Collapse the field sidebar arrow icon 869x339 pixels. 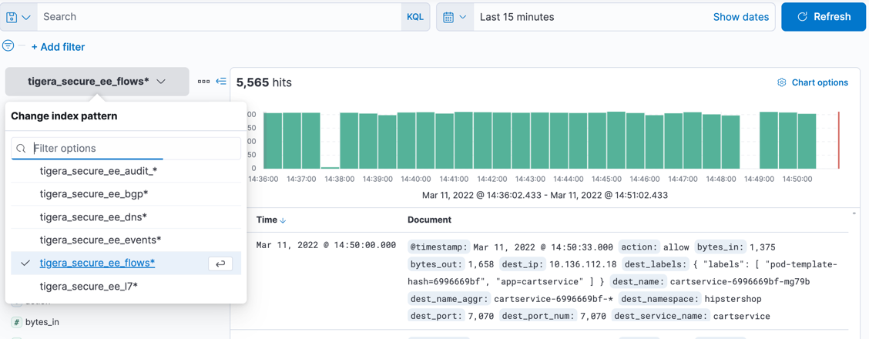pos(221,82)
